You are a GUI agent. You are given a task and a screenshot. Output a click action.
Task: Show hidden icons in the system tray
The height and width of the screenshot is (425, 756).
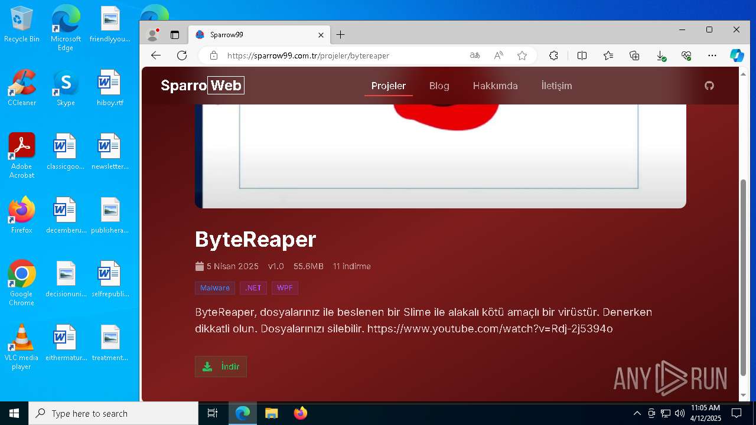tap(637, 413)
